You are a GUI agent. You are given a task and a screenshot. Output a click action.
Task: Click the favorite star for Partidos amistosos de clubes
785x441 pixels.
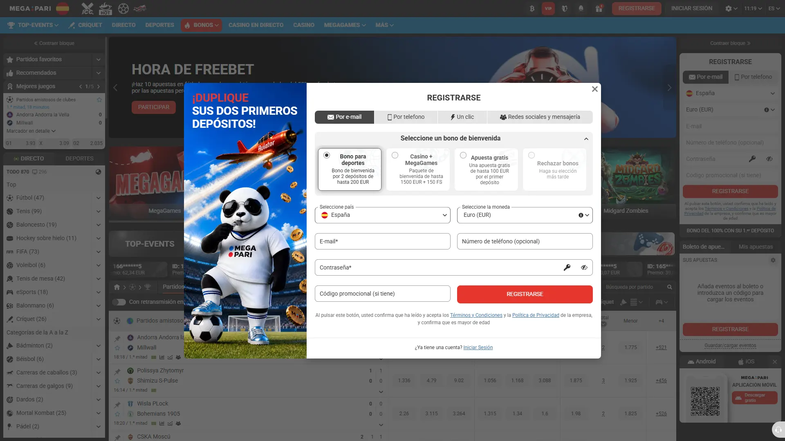tap(99, 100)
